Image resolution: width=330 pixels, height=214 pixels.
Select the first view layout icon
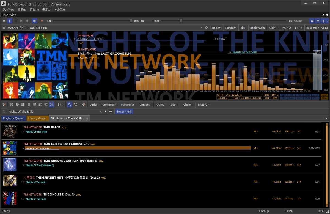click(12, 105)
